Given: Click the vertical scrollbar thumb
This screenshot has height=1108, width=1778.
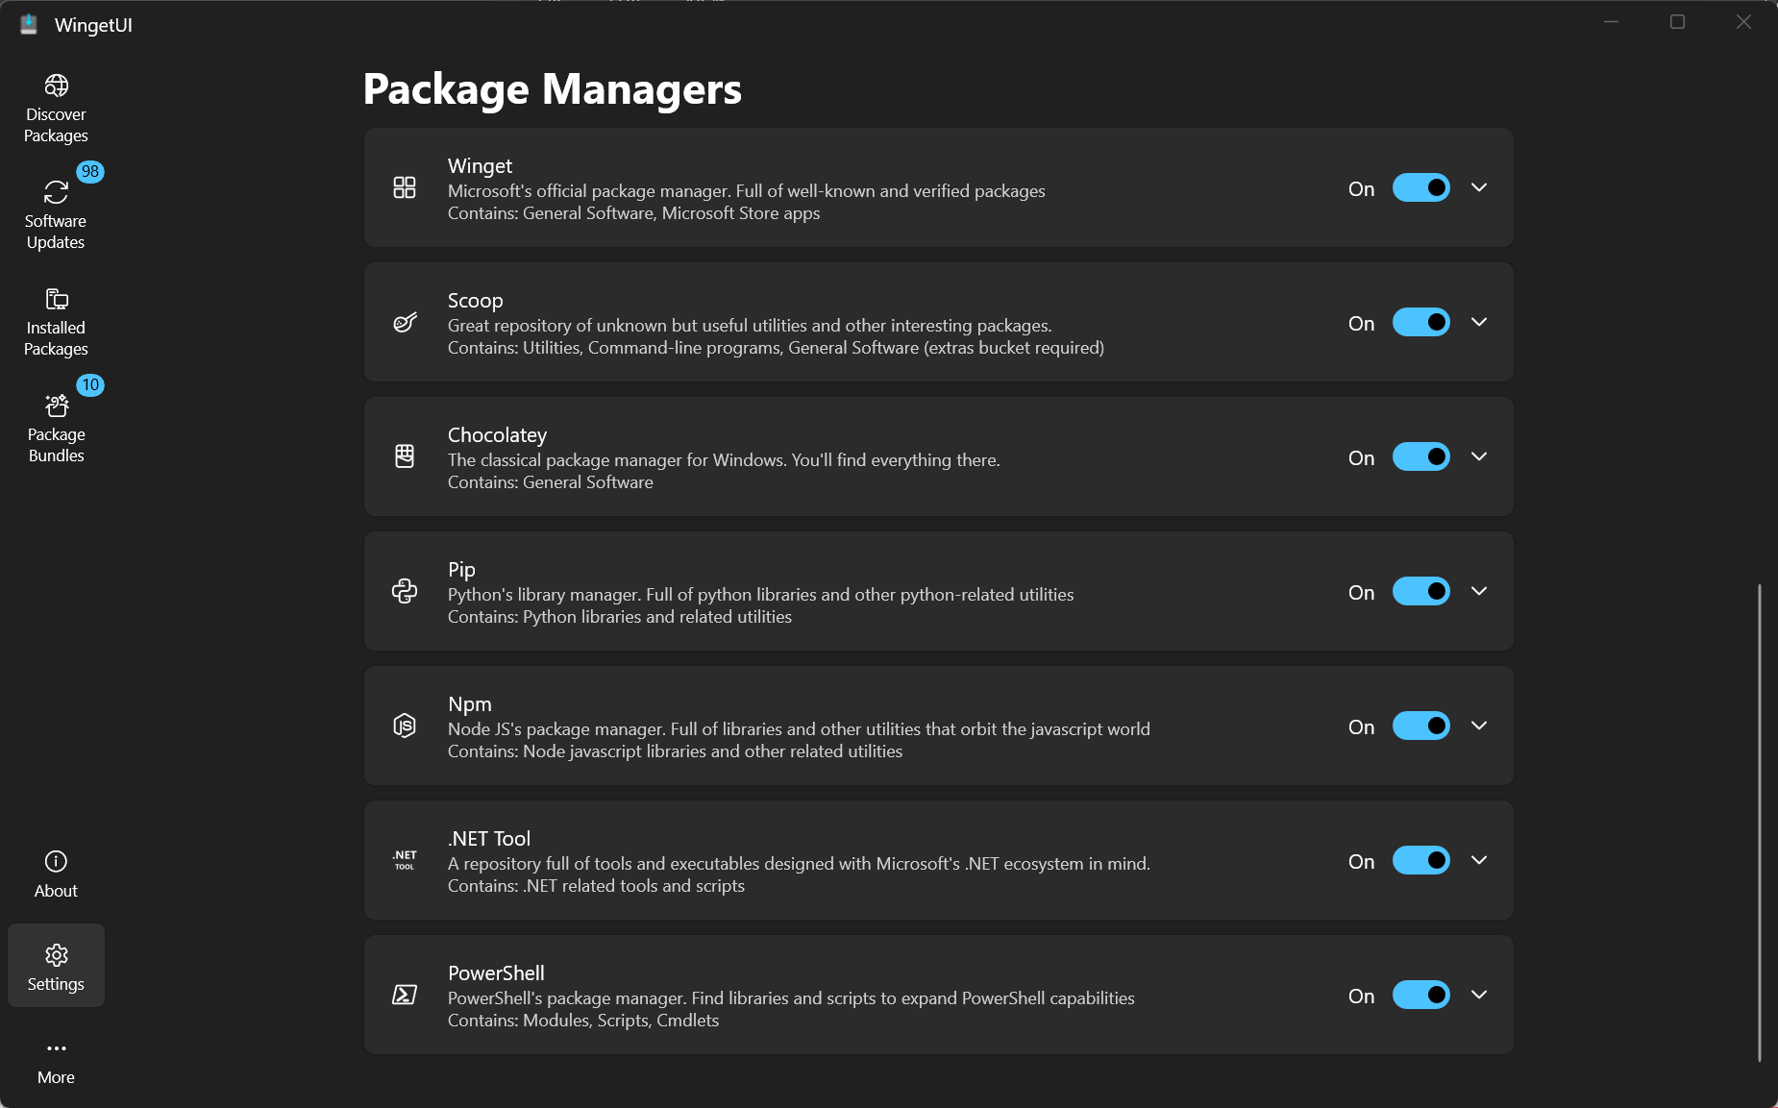Looking at the screenshot, I should [1759, 822].
